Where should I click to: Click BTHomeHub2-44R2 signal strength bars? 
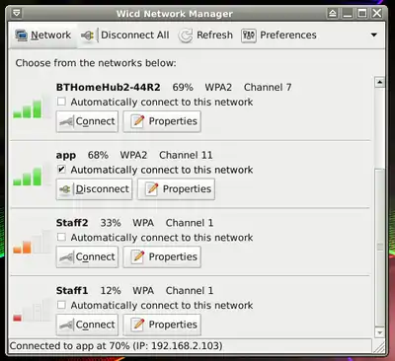28,108
